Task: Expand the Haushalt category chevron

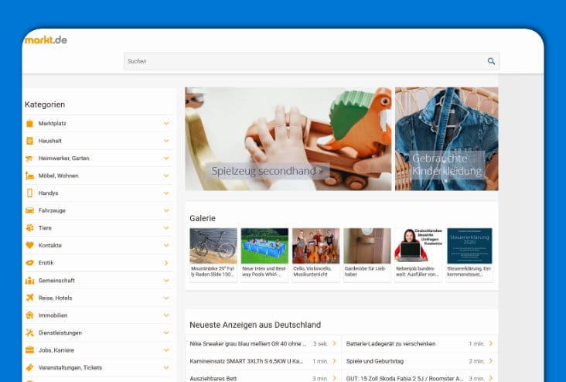Action: (166, 141)
